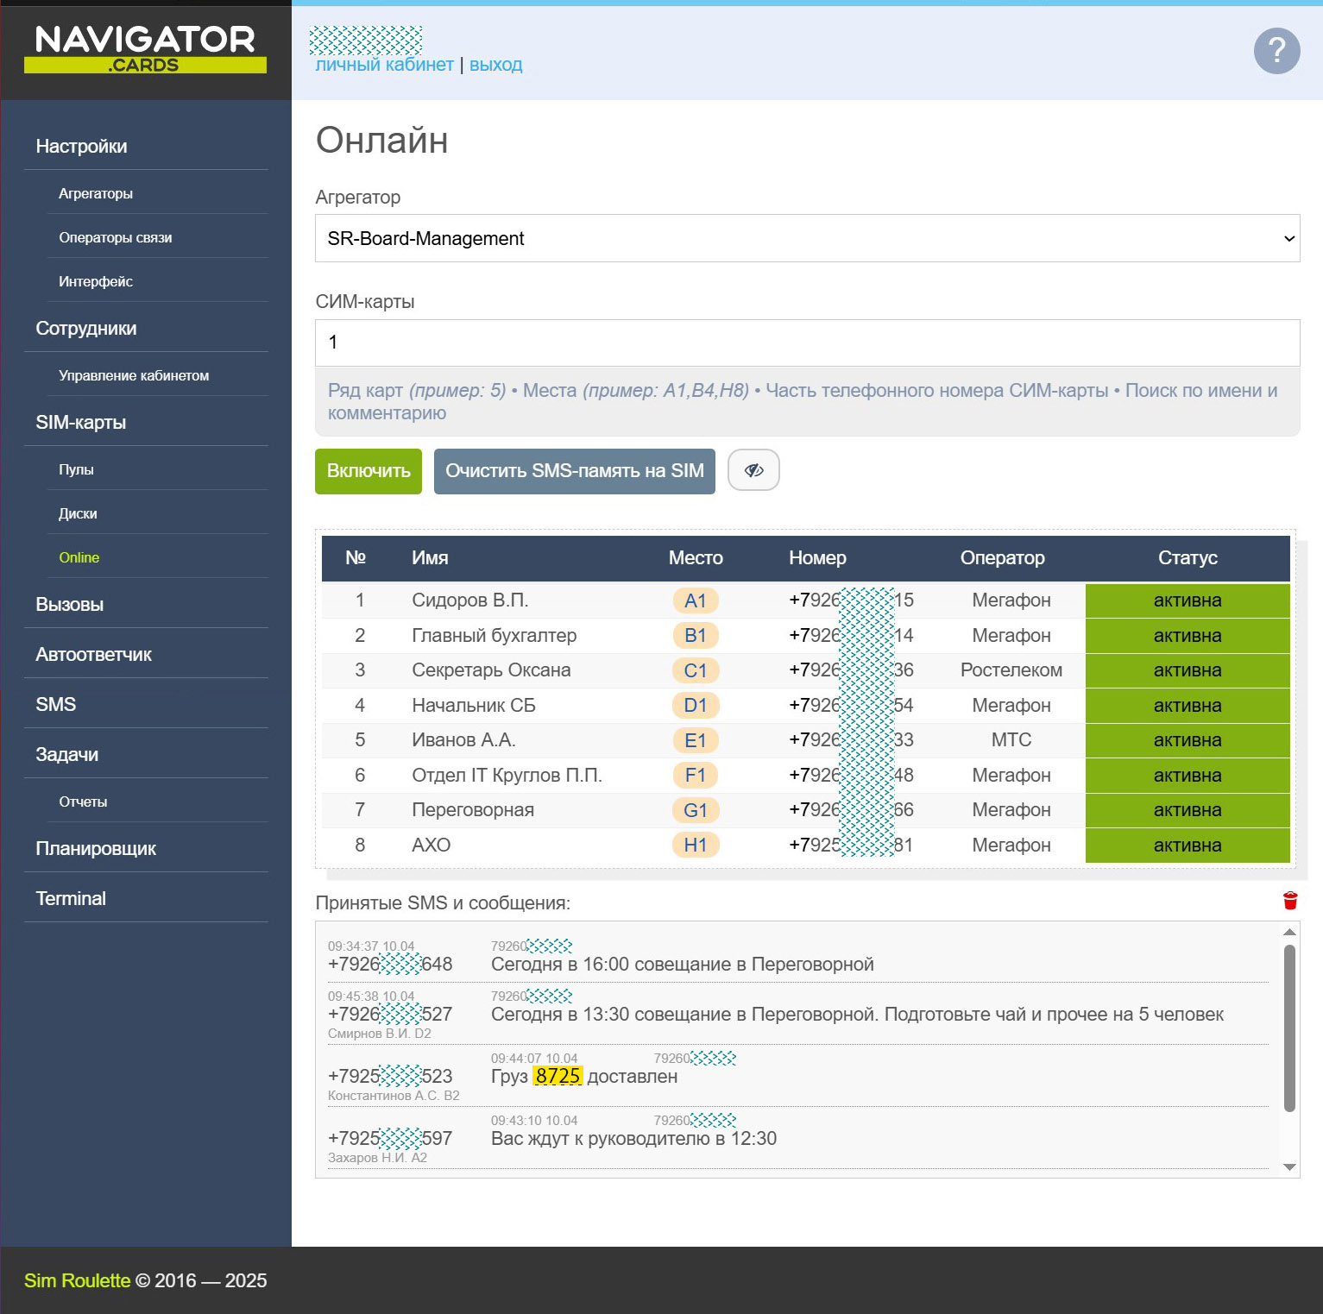The image size is (1323, 1314).
Task: Expand the SIM-карты sidebar section
Action: click(81, 423)
